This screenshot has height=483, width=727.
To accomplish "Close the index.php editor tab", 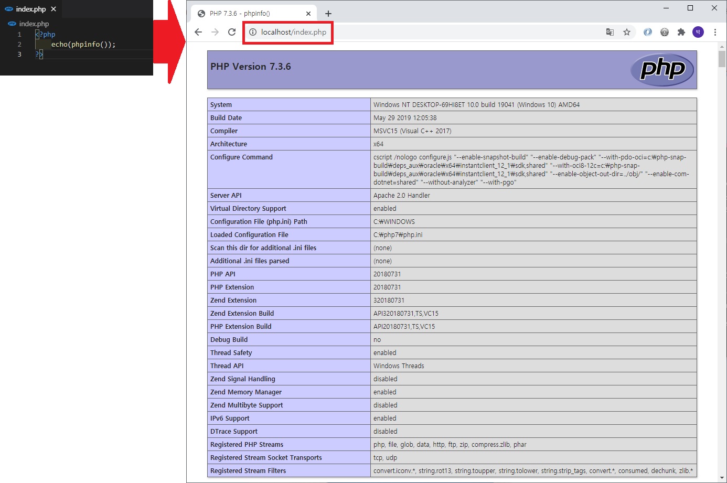I will 54,9.
